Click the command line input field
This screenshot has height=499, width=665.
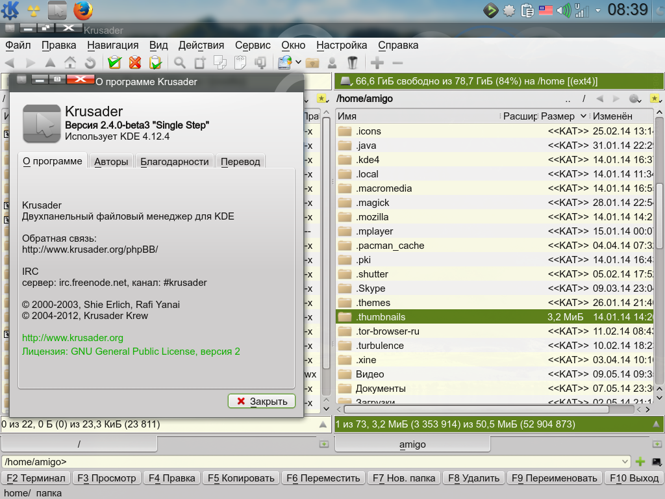pyautogui.click(x=316, y=462)
